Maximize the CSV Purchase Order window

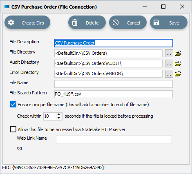pyautogui.click(x=163, y=7)
